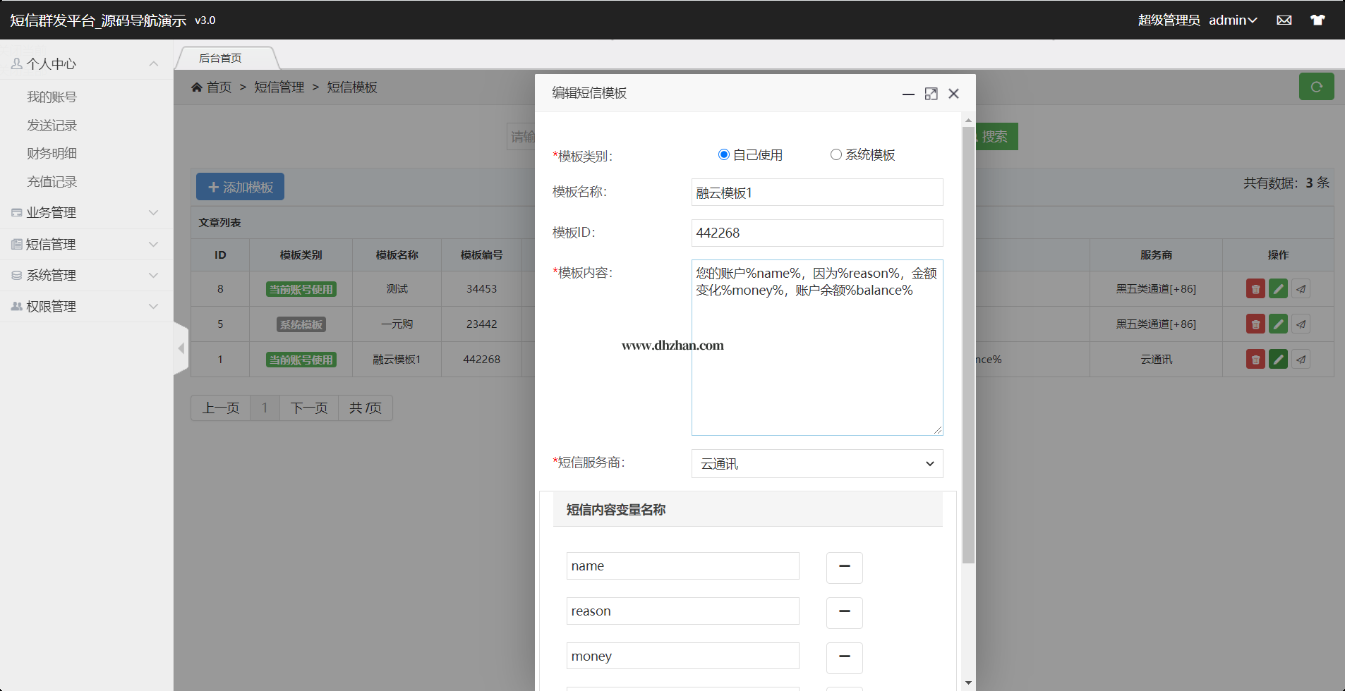Image resolution: width=1345 pixels, height=691 pixels.
Task: Expand the 权限管理 sidebar section
Action: pyautogui.click(x=86, y=307)
